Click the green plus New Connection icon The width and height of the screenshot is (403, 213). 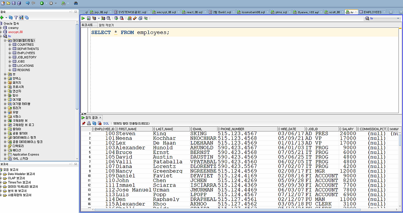click(2, 18)
